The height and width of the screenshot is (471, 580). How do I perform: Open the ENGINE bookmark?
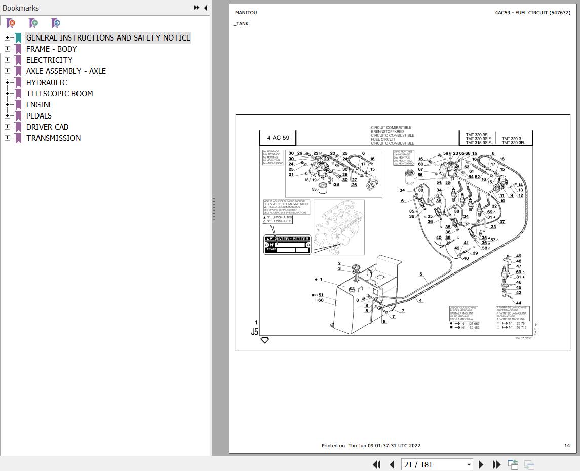(x=39, y=104)
